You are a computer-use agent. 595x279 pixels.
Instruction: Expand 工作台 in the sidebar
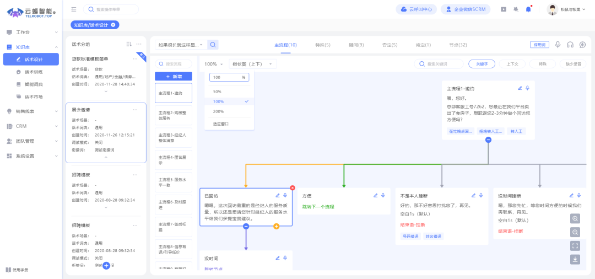[31, 33]
